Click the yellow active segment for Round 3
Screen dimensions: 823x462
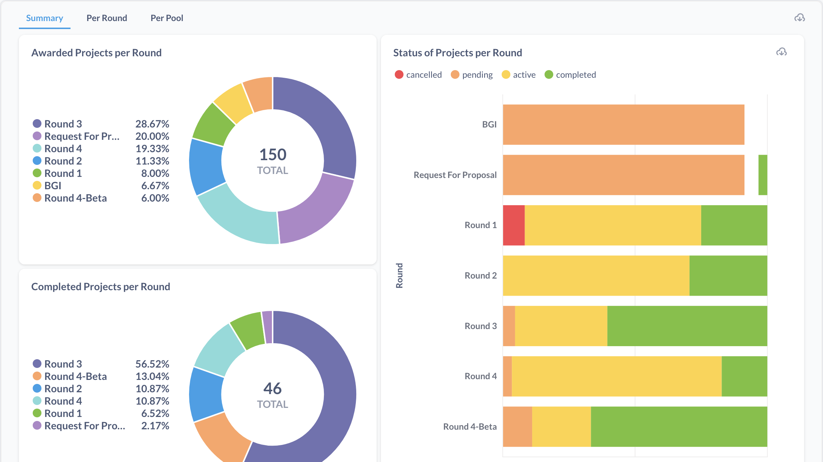click(561, 326)
